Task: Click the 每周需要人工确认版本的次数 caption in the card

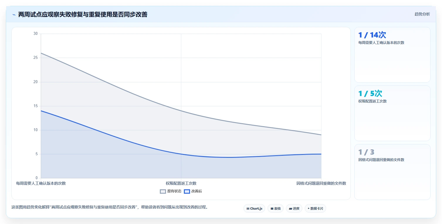Action: pos(381,43)
